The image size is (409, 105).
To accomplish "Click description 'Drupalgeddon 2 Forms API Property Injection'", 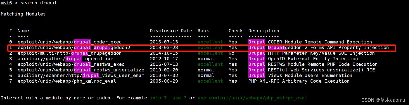I will 328,48.
